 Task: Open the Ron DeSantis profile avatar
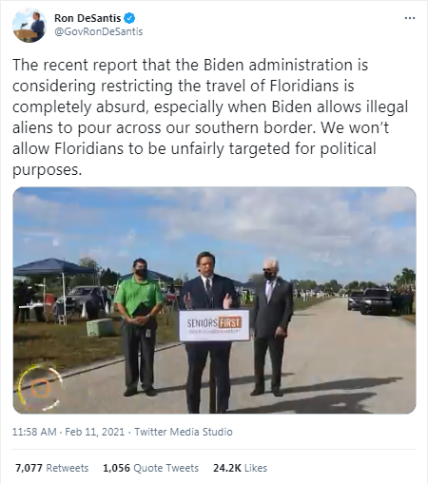click(29, 26)
